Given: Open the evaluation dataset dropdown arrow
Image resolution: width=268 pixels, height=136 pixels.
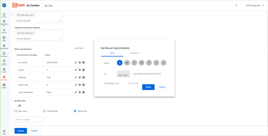Looking at the screenshot, I should pos(60,39).
